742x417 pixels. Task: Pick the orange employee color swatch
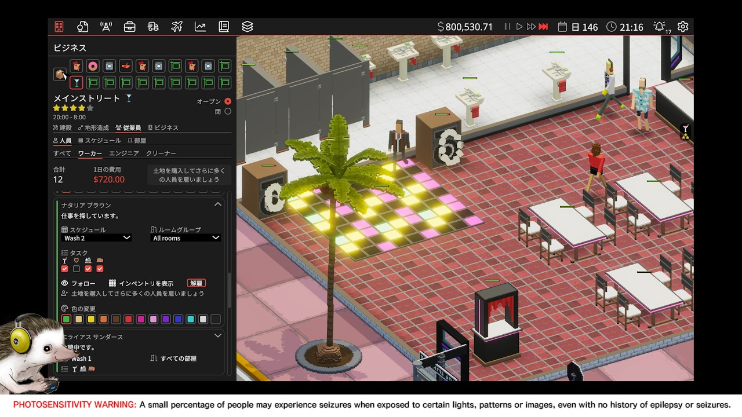[103, 319]
